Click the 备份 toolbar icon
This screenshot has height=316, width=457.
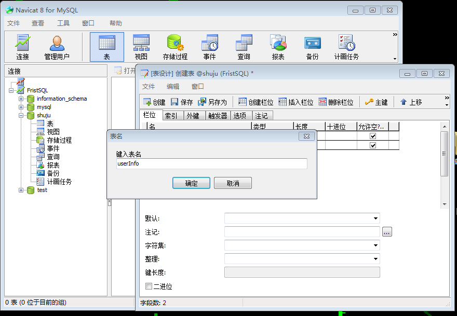(312, 46)
